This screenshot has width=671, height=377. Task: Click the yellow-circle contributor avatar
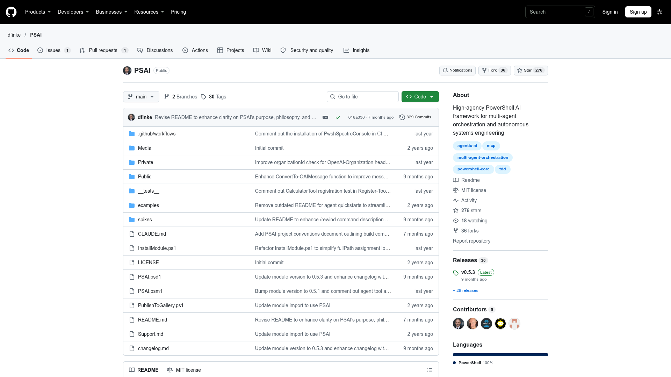[500, 324]
